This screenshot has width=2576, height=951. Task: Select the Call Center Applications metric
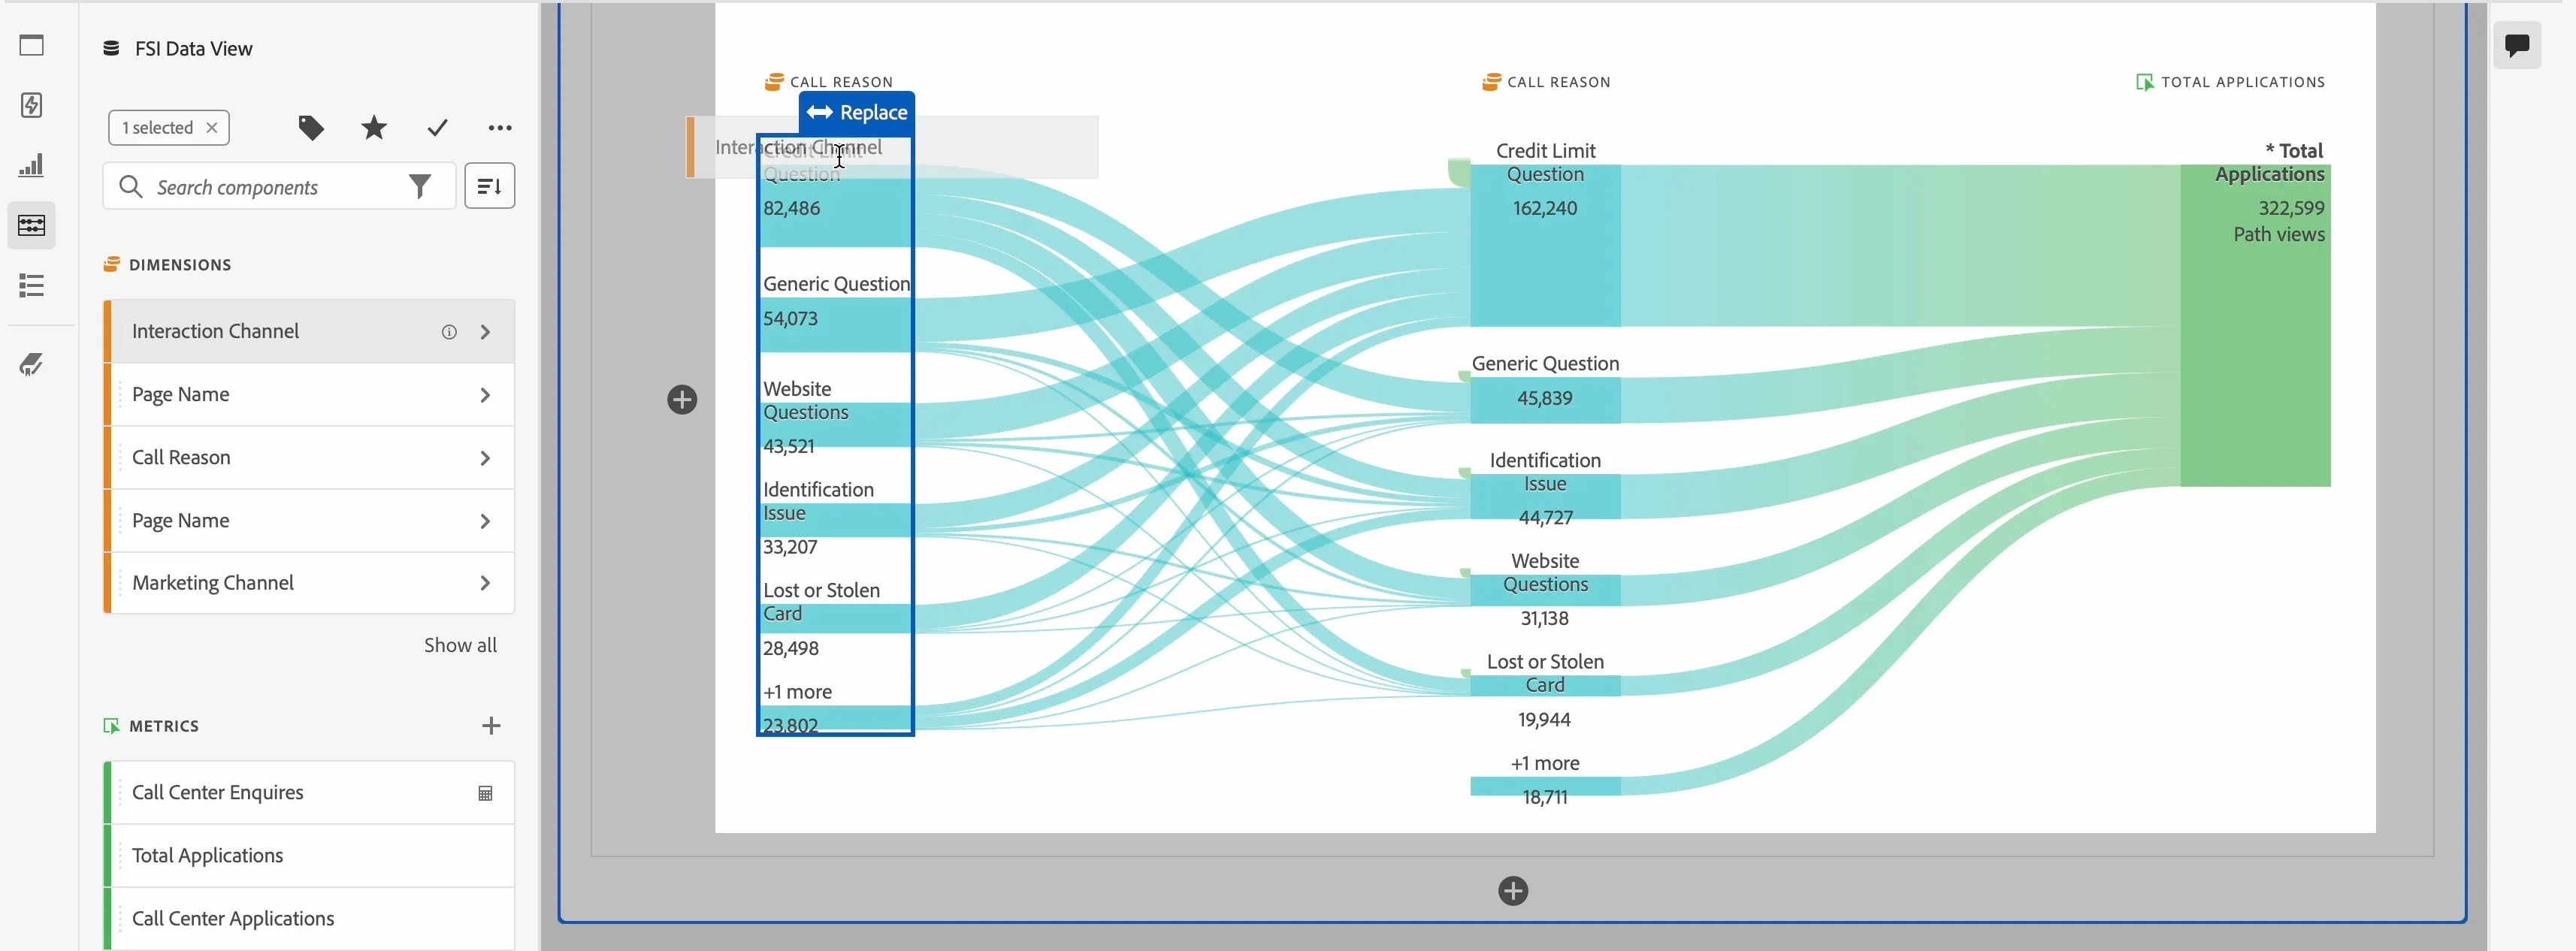point(309,918)
